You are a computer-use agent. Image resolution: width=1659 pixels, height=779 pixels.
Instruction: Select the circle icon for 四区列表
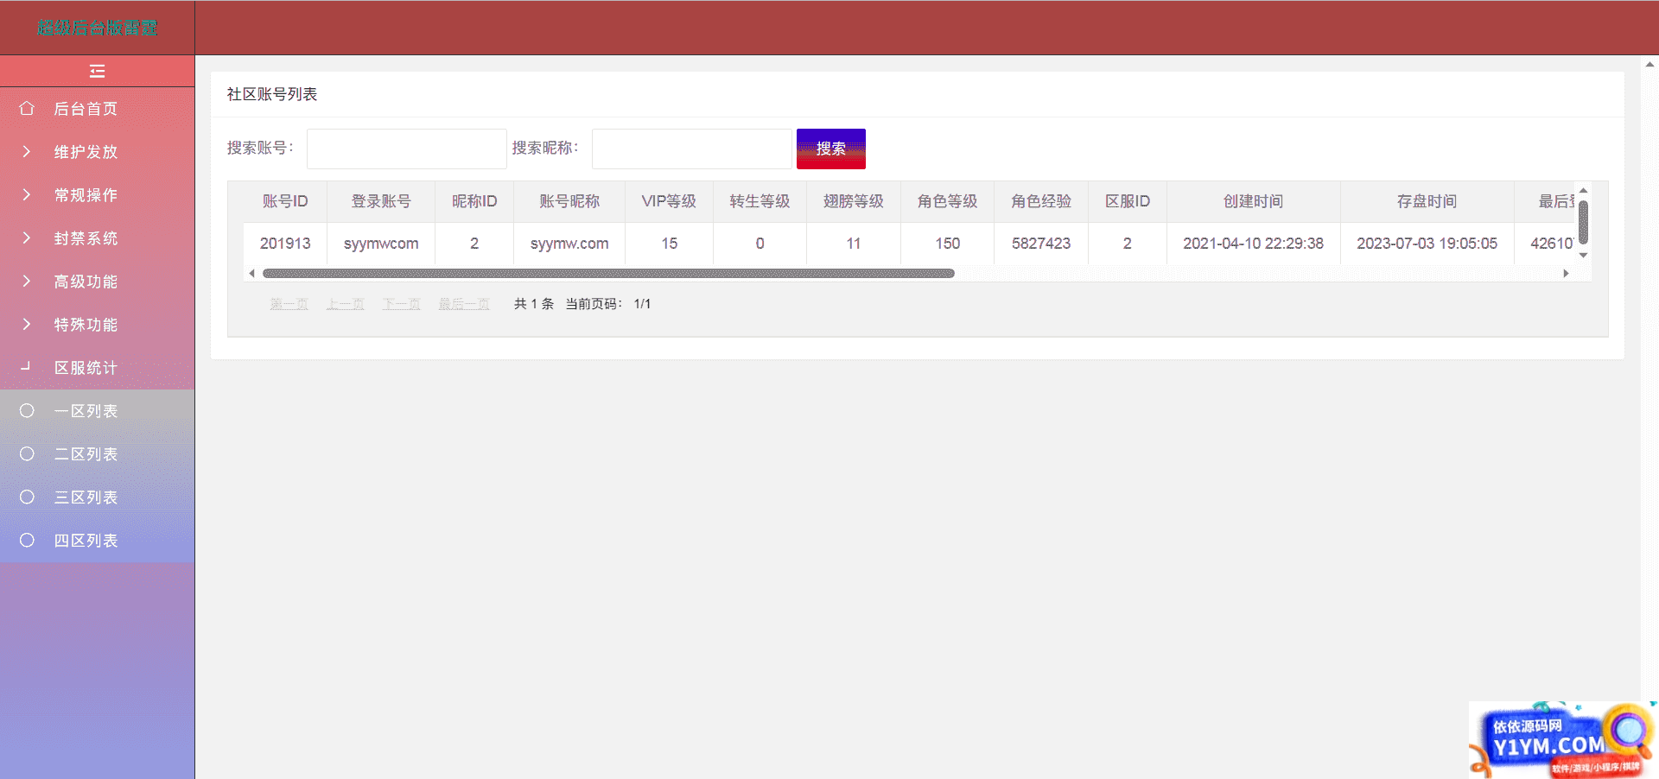[27, 541]
